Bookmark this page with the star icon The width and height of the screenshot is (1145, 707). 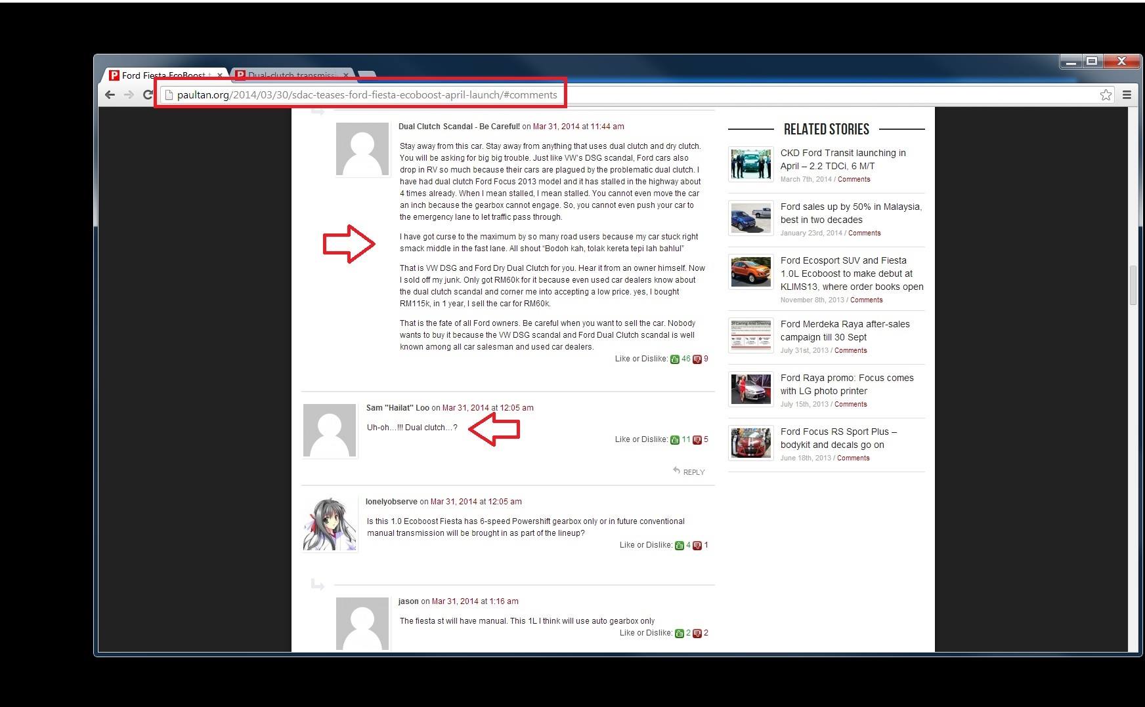click(x=1106, y=95)
